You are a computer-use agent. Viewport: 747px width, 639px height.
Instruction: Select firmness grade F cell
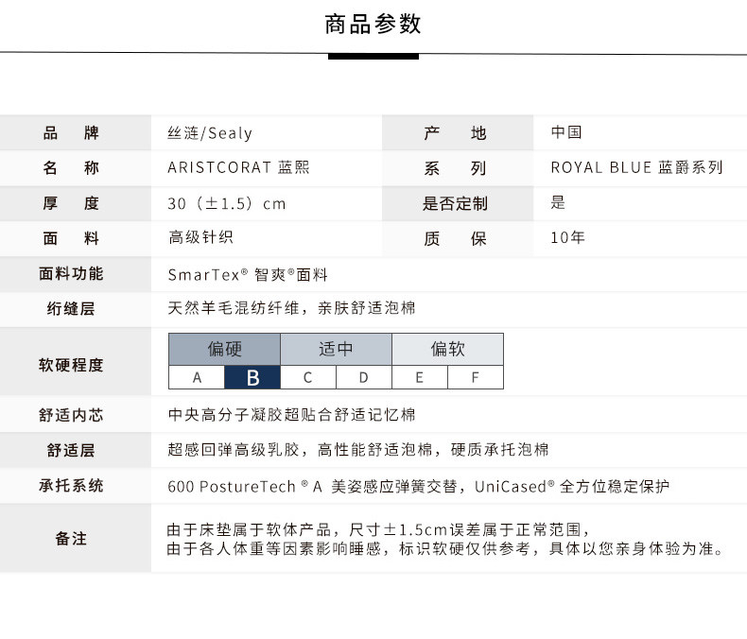(x=476, y=377)
